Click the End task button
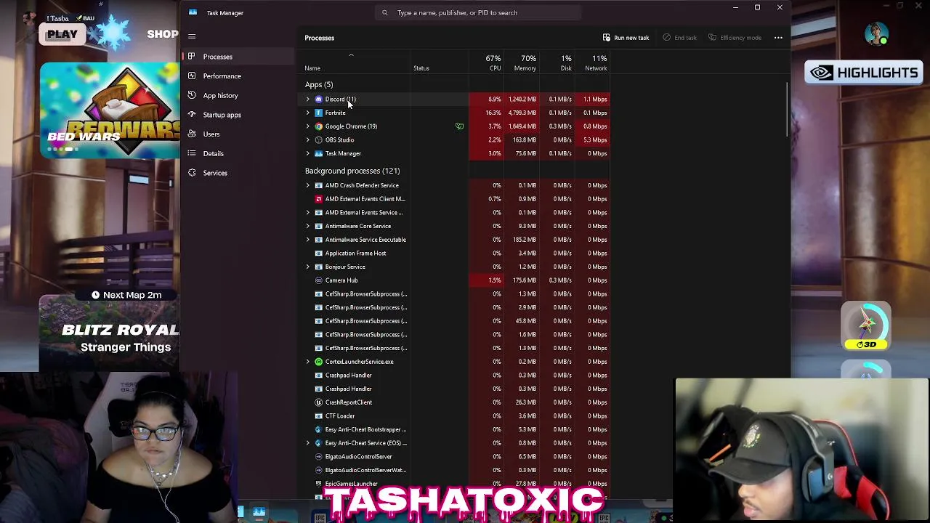Viewport: 930px width, 523px height. 679,38
